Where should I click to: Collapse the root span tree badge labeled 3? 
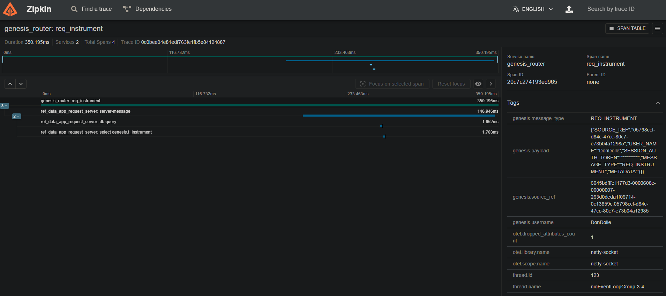click(5, 106)
